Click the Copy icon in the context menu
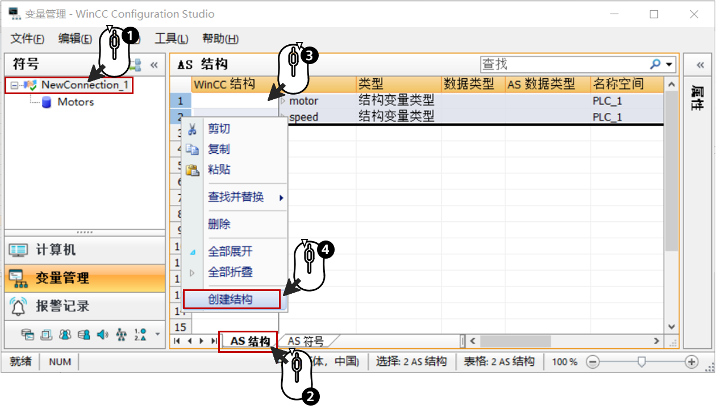This screenshot has height=409, width=717. pyautogui.click(x=192, y=150)
